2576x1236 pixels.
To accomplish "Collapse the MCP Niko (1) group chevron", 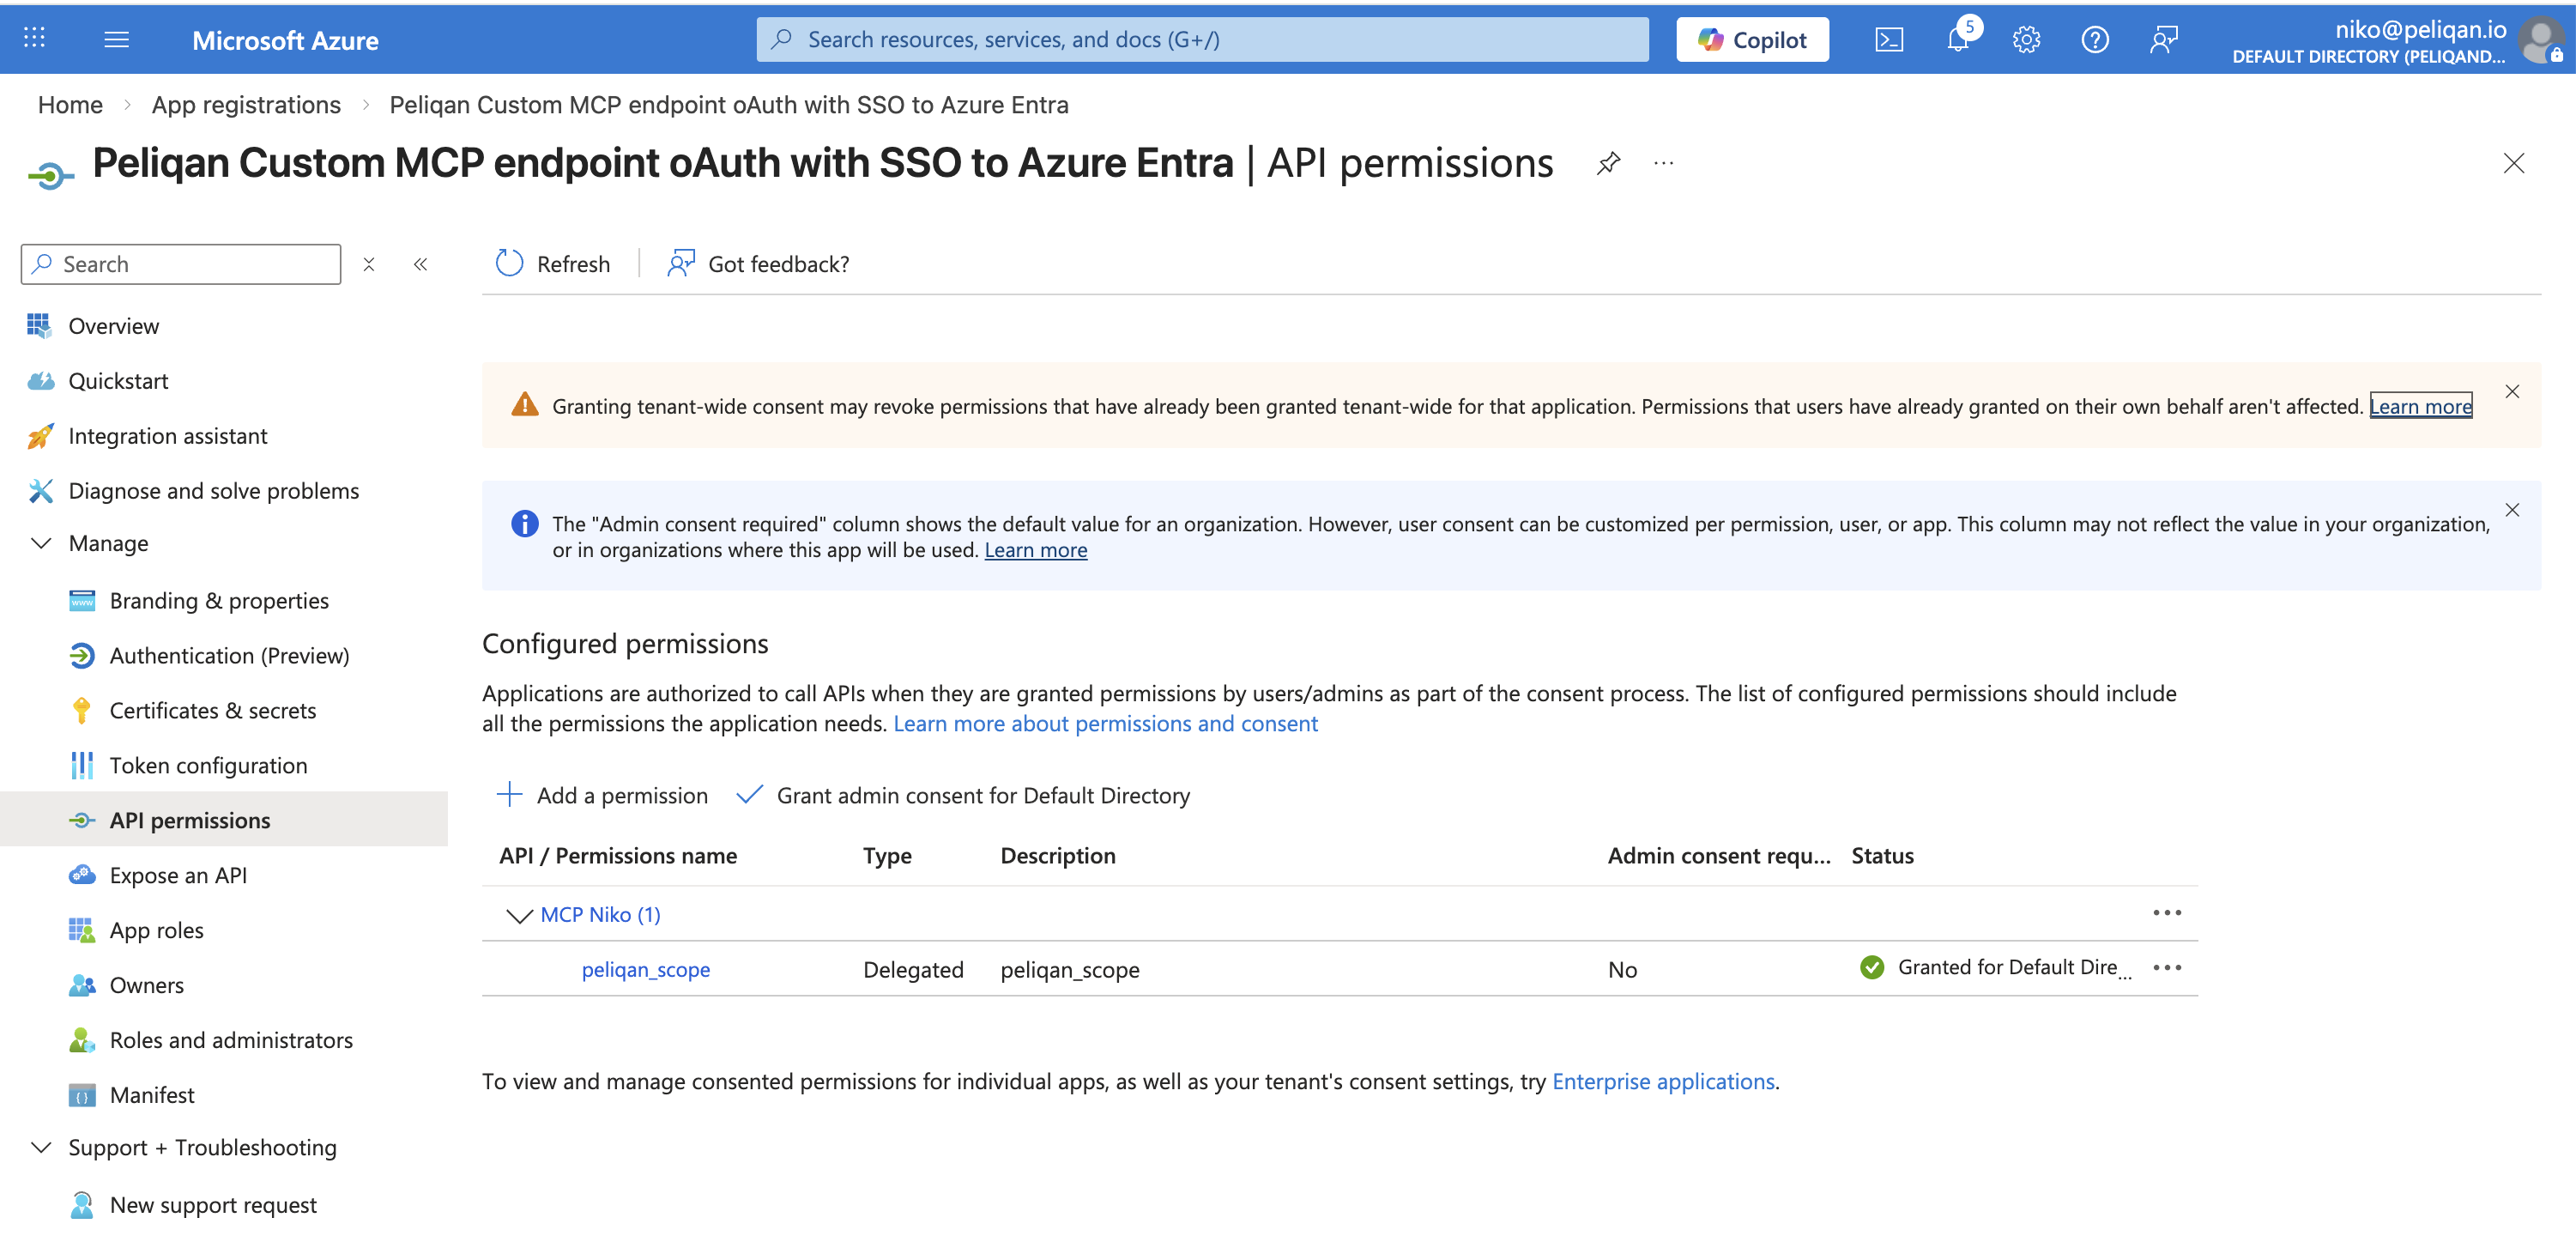I will coord(519,915).
